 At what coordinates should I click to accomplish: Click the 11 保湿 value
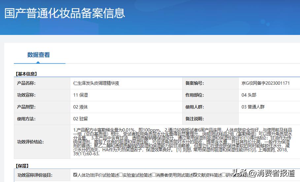(x=80, y=95)
